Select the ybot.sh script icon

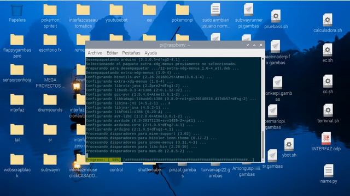[289, 145]
